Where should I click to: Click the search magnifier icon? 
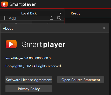point(59,18)
